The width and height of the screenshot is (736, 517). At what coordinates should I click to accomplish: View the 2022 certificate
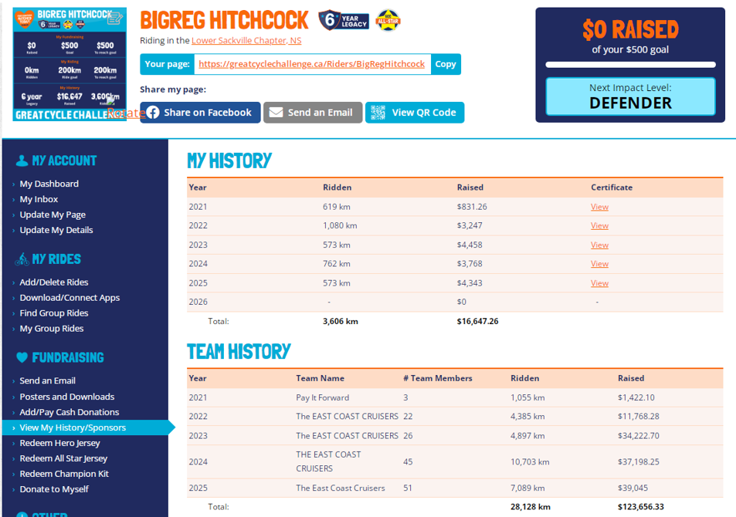(599, 225)
